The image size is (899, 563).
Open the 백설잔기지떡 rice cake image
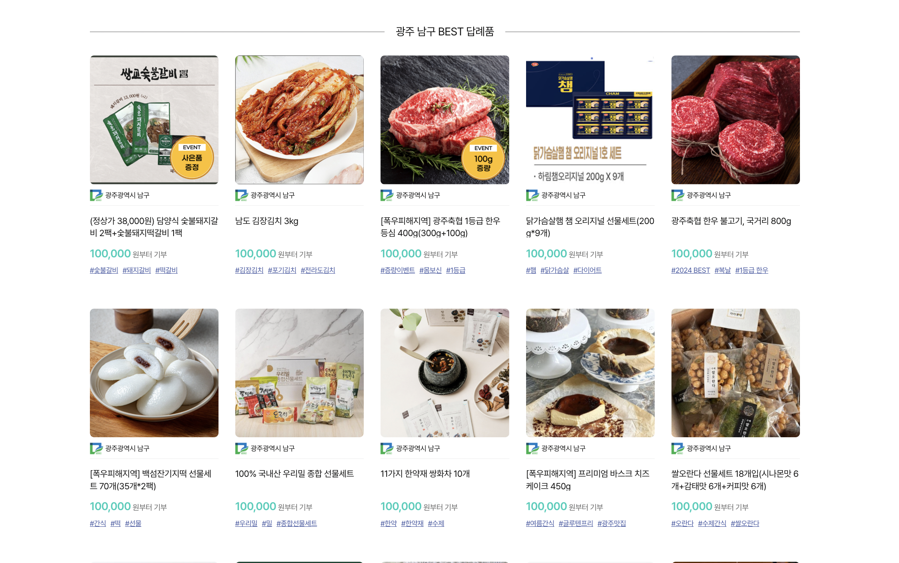(x=154, y=373)
